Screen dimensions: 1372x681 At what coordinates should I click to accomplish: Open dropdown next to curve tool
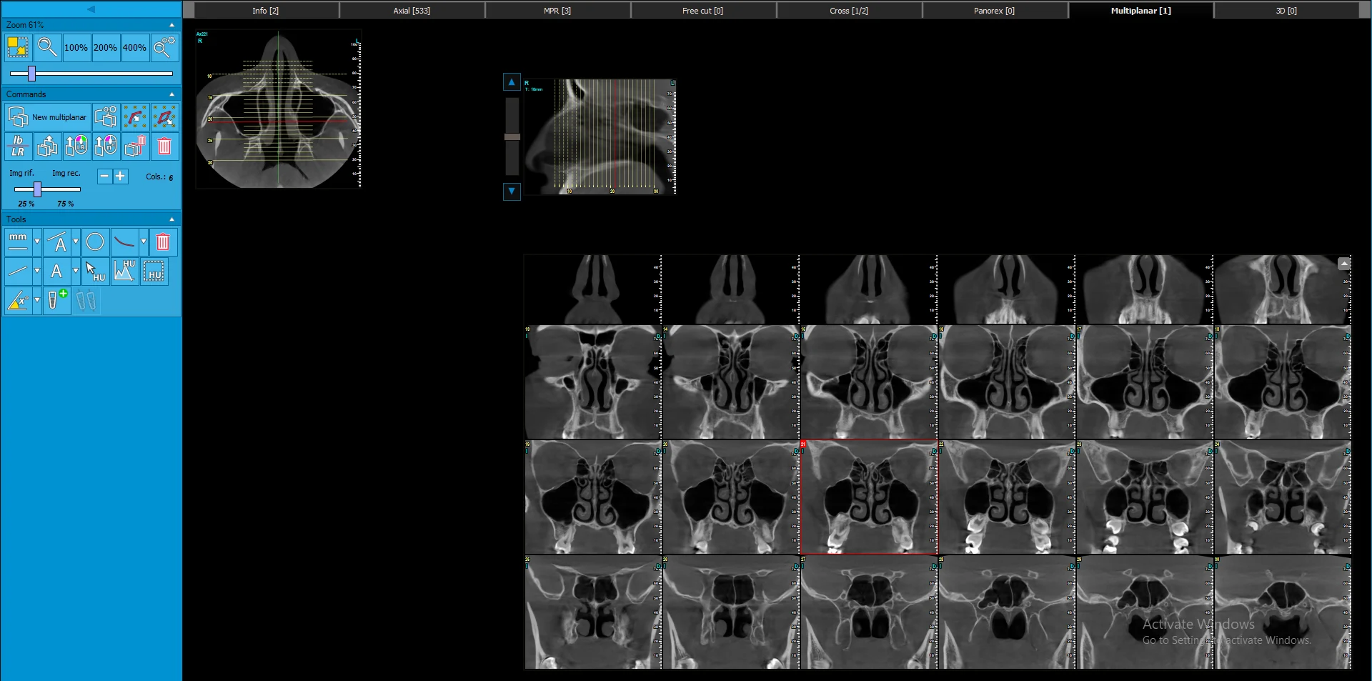144,242
